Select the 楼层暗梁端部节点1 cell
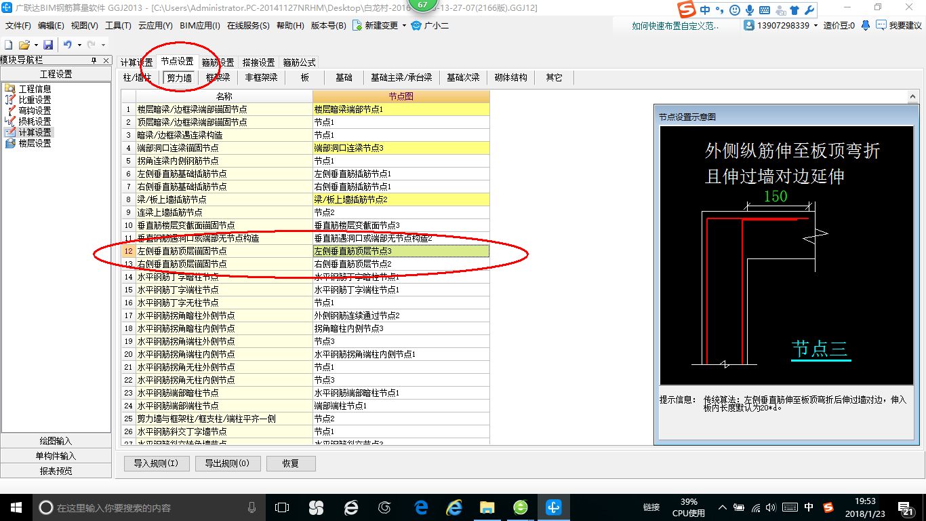926x521 pixels. (401, 109)
